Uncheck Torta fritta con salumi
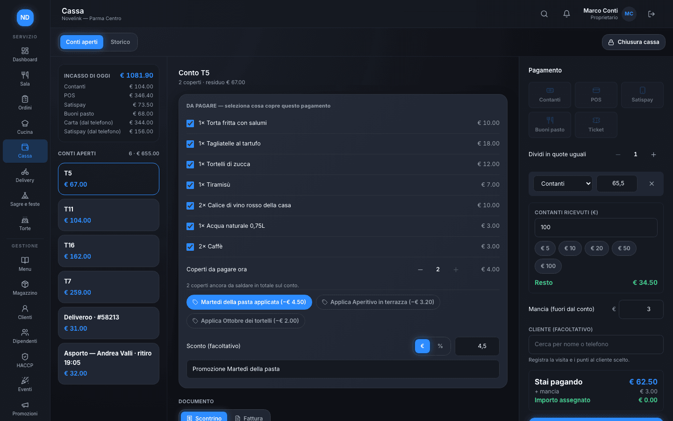This screenshot has height=421, width=673. [190, 123]
